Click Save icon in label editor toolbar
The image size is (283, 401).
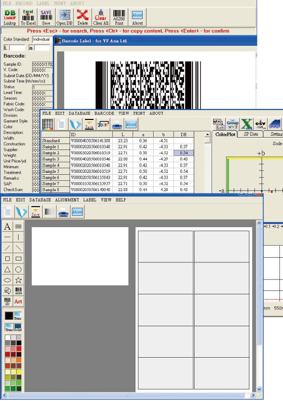click(x=36, y=212)
